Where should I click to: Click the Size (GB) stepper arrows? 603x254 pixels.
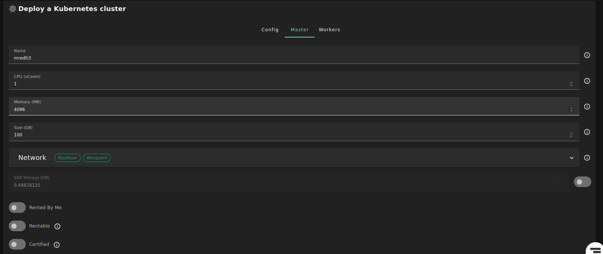[571, 135]
